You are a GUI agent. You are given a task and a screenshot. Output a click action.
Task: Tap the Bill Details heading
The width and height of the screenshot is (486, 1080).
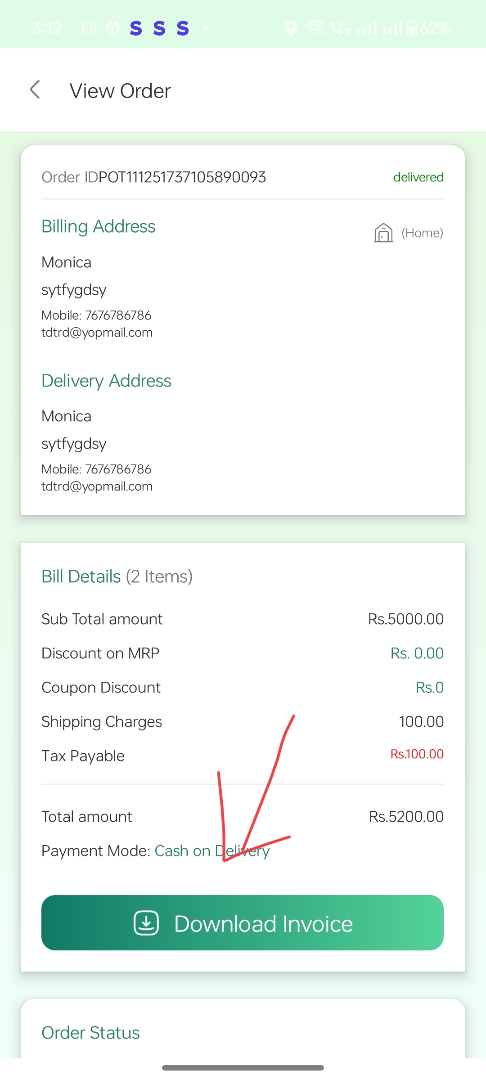[81, 576]
